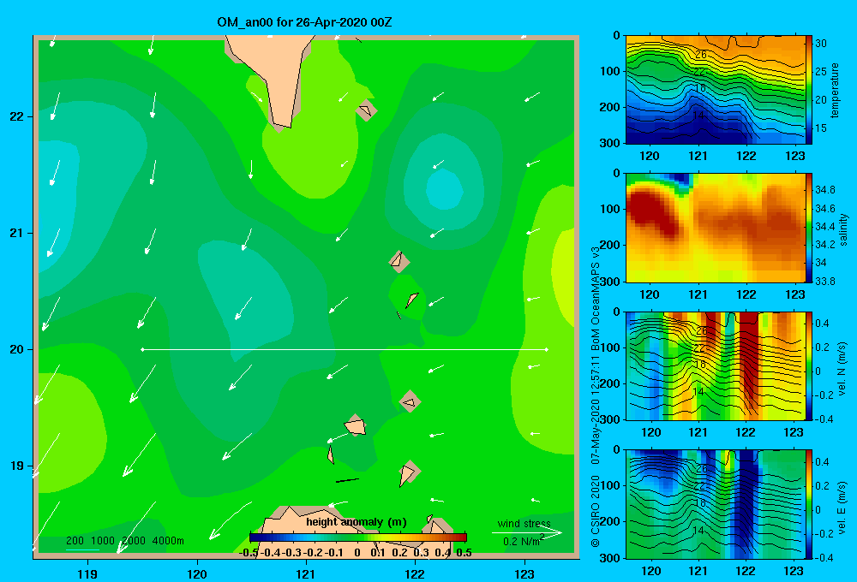Screen dimensions: 857x582
Task: Click the height anomaly color bar
Action: tap(358, 537)
